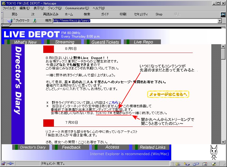This screenshot has width=227, height=167.
Task: Click the yellow メッセージはこちらへ button
Action: 168,94
